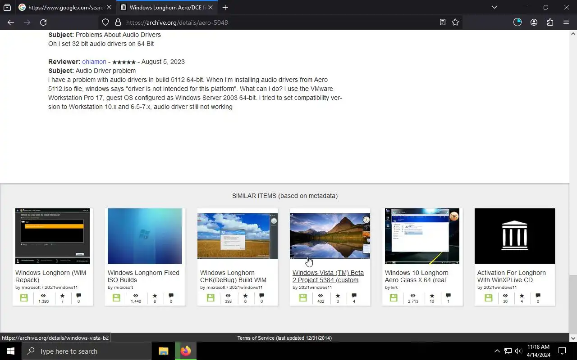Click software icon on Vista Beta 2 card
The image size is (577, 360).
(x=303, y=298)
